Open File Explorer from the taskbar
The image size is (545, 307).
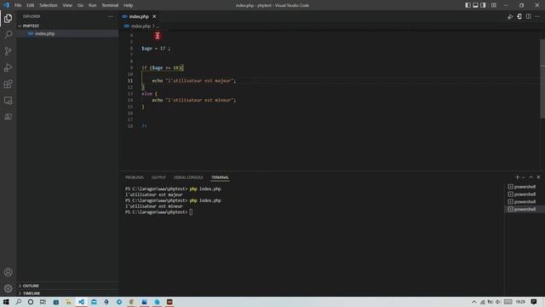(68, 302)
